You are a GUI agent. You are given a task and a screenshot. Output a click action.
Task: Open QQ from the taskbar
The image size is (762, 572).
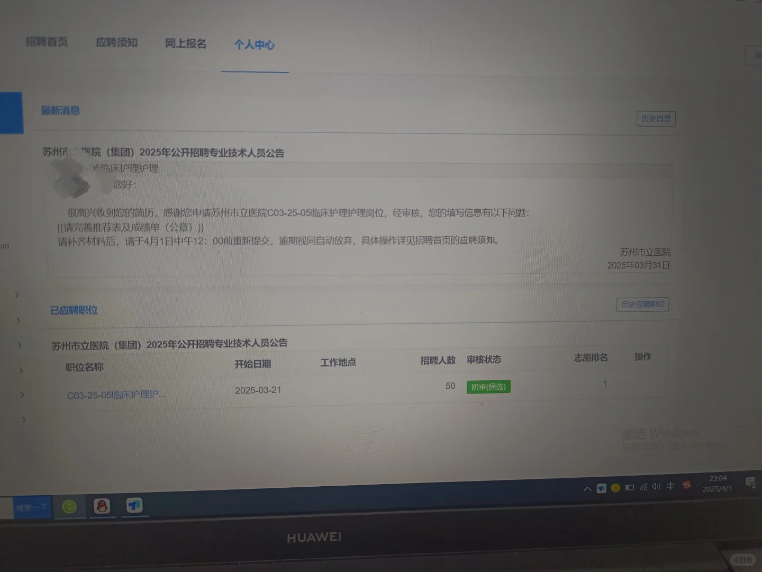(x=103, y=506)
